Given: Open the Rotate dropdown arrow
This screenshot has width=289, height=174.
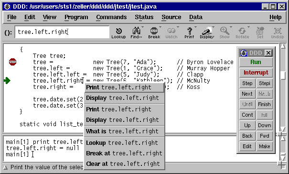Looking at the screenshot, I should (x=248, y=27).
